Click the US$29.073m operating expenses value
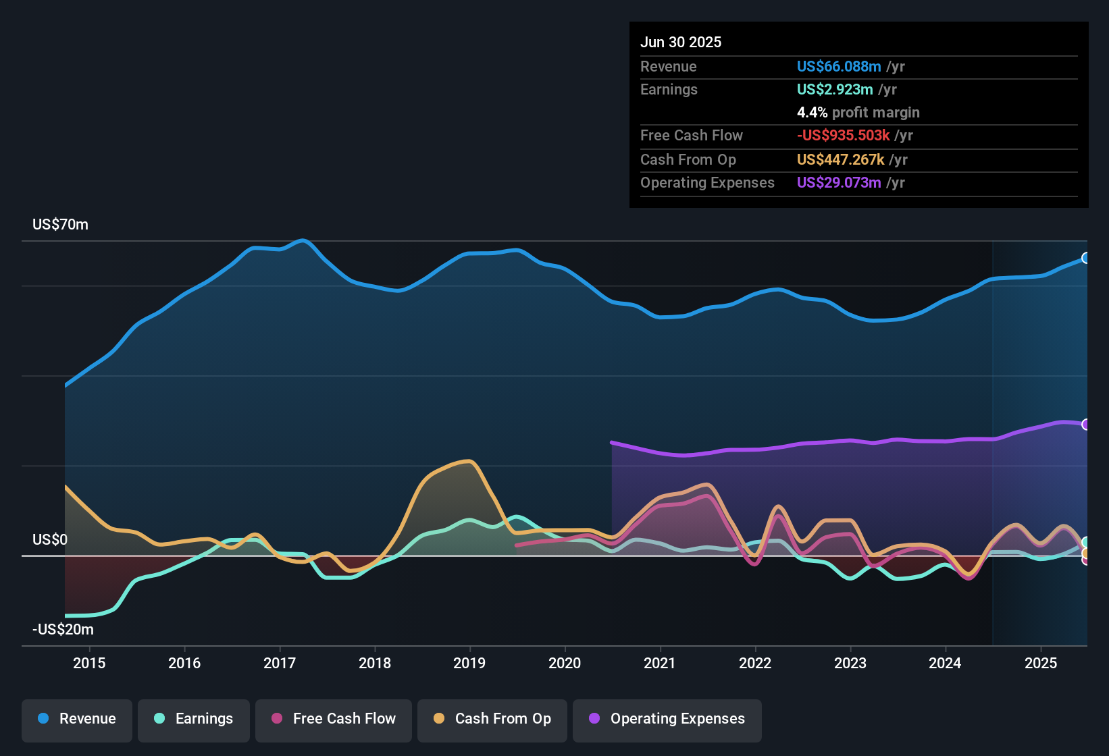The image size is (1109, 756). point(839,182)
